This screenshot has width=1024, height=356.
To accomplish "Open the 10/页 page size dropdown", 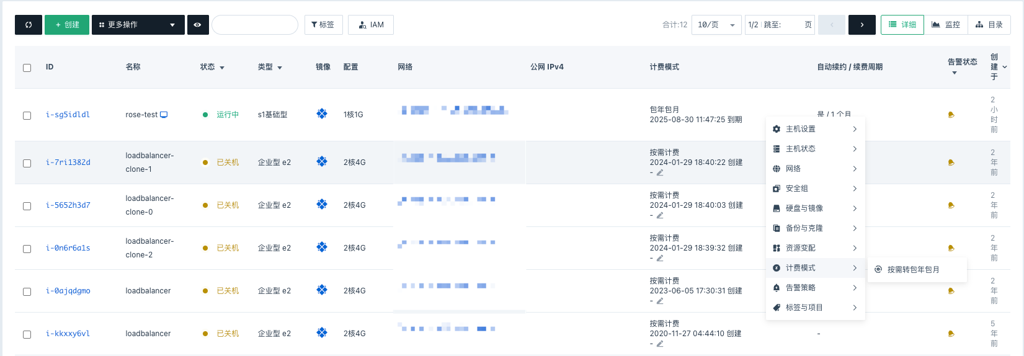I will pos(716,25).
